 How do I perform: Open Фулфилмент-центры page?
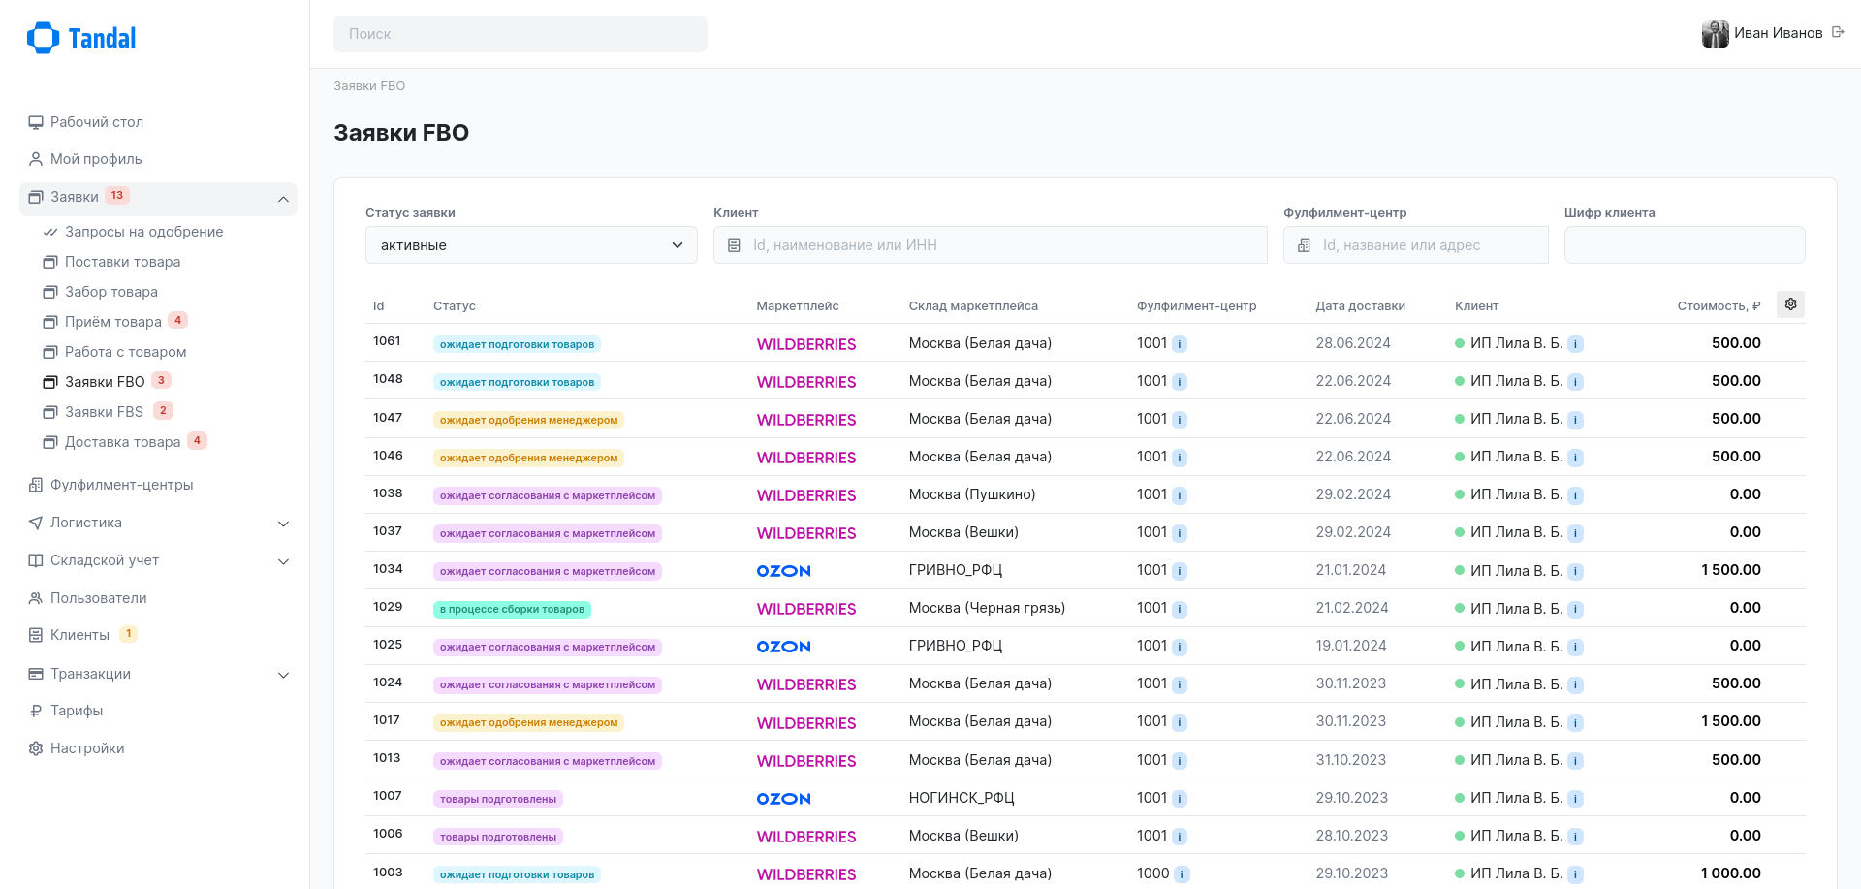[x=121, y=485]
